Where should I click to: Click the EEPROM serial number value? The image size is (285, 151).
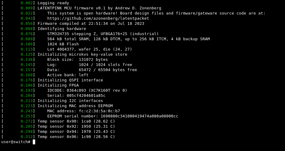tap(139, 116)
